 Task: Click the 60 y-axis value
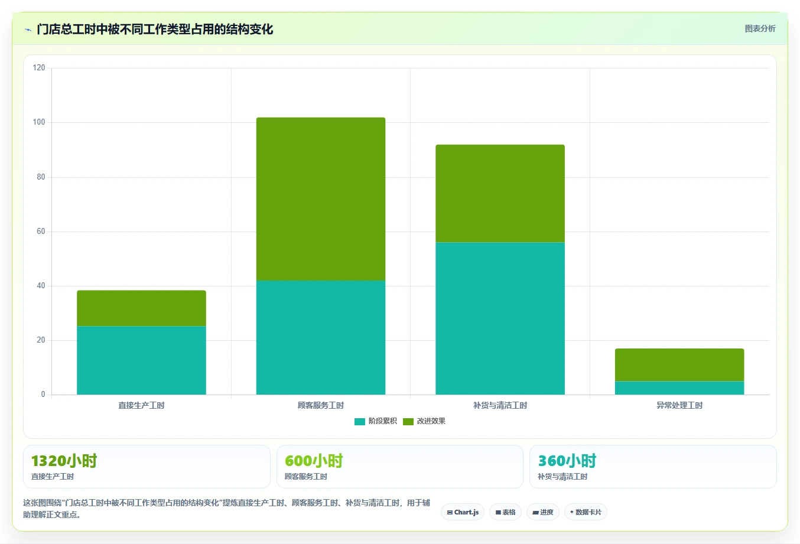[41, 231]
